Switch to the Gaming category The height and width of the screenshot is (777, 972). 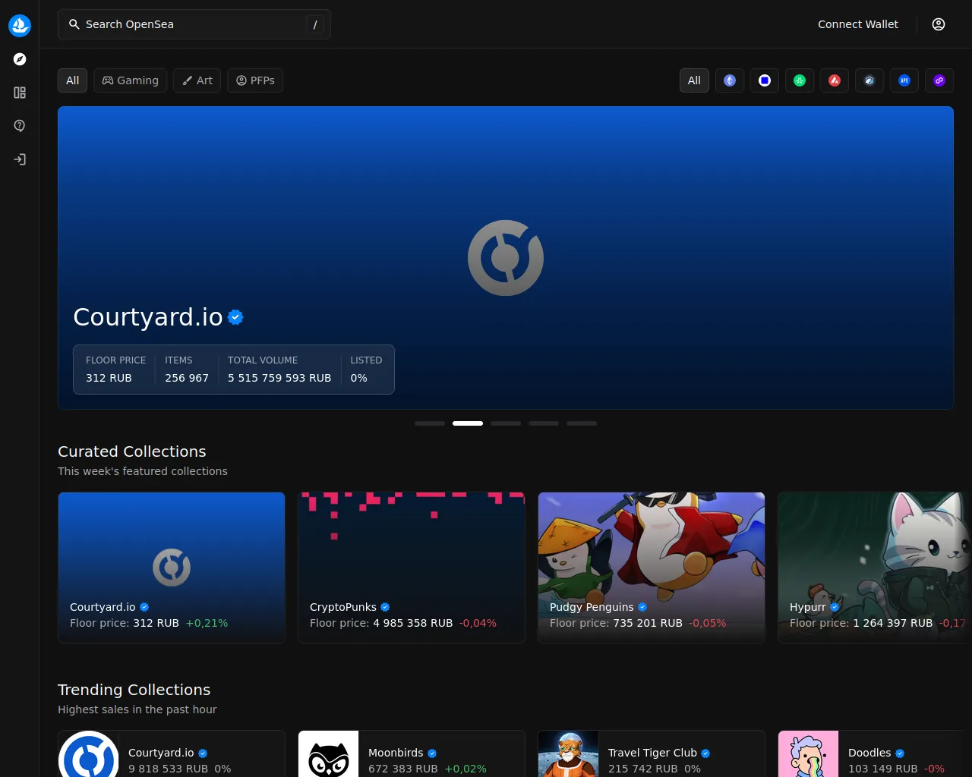click(x=131, y=80)
